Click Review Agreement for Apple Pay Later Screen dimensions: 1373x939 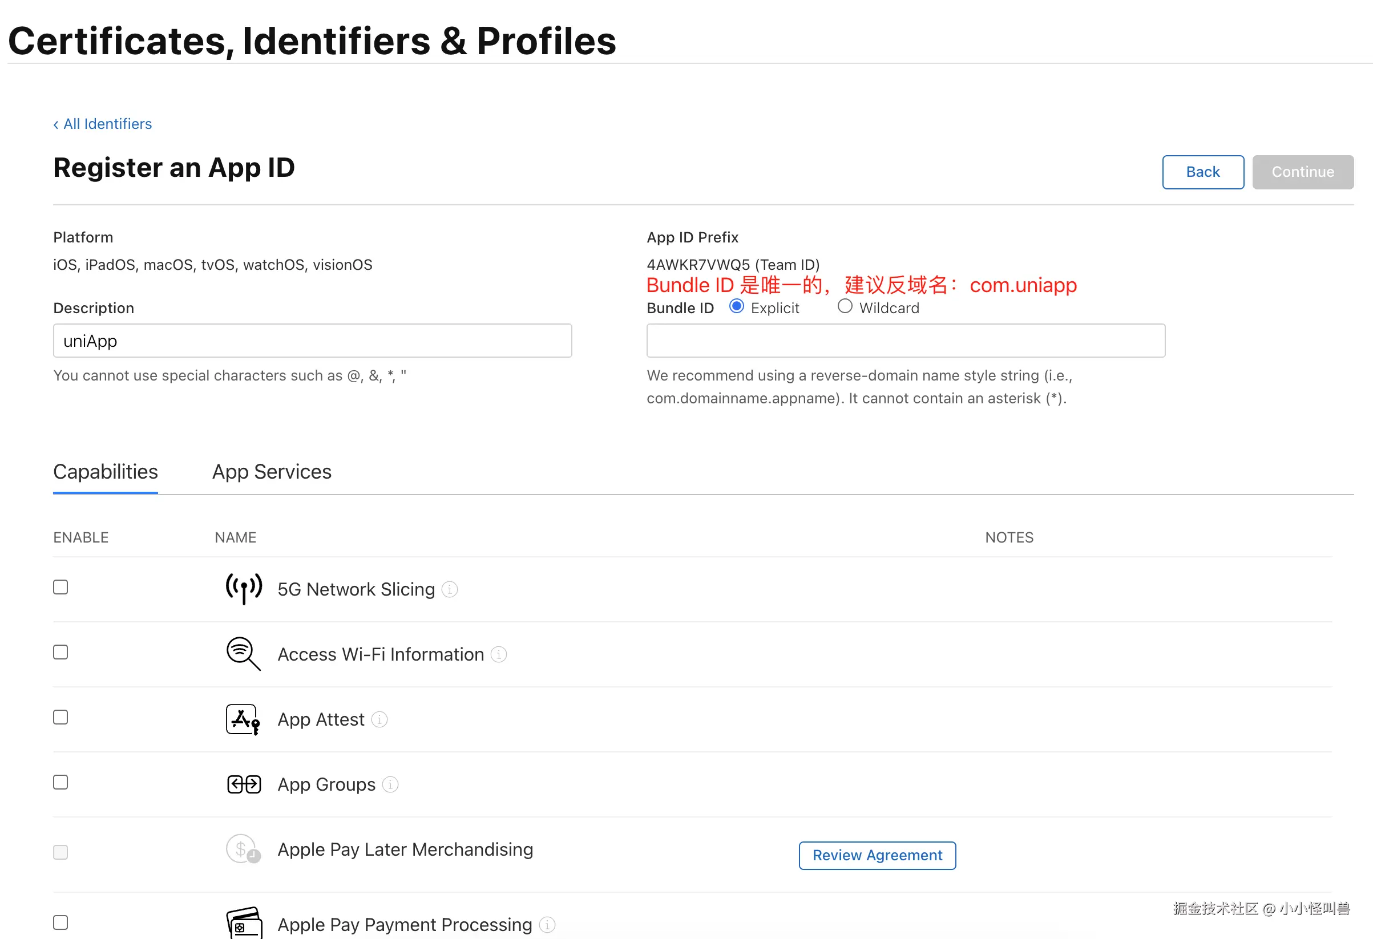877,855
